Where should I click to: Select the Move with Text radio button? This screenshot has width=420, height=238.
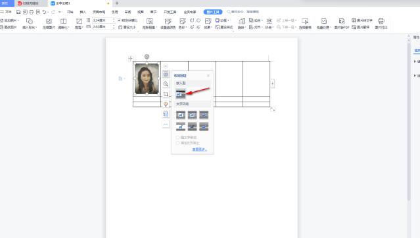coord(177,137)
